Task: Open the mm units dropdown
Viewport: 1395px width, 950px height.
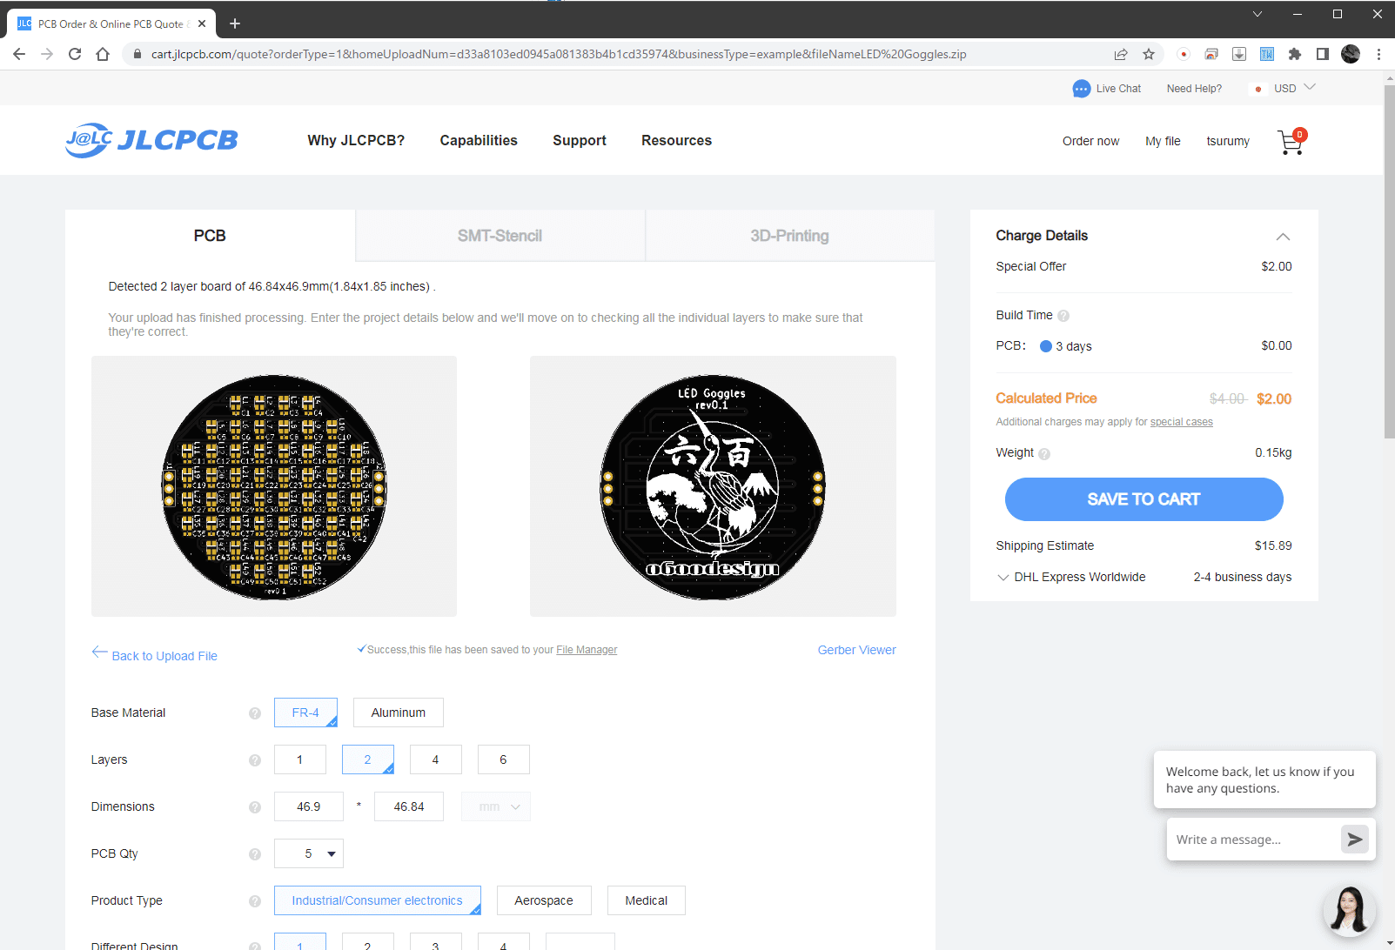Action: [x=496, y=806]
